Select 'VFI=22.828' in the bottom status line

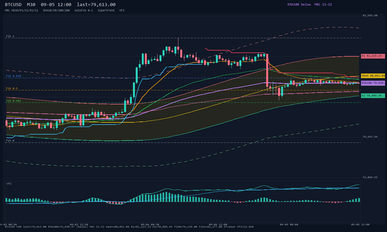click(x=245, y=227)
